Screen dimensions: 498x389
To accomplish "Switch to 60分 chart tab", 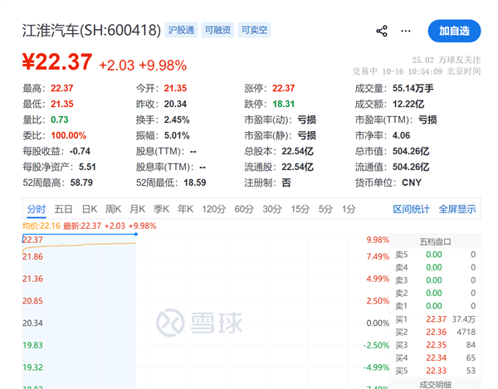I will (x=244, y=209).
